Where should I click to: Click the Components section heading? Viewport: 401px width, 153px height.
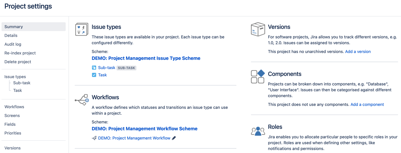tap(285, 74)
